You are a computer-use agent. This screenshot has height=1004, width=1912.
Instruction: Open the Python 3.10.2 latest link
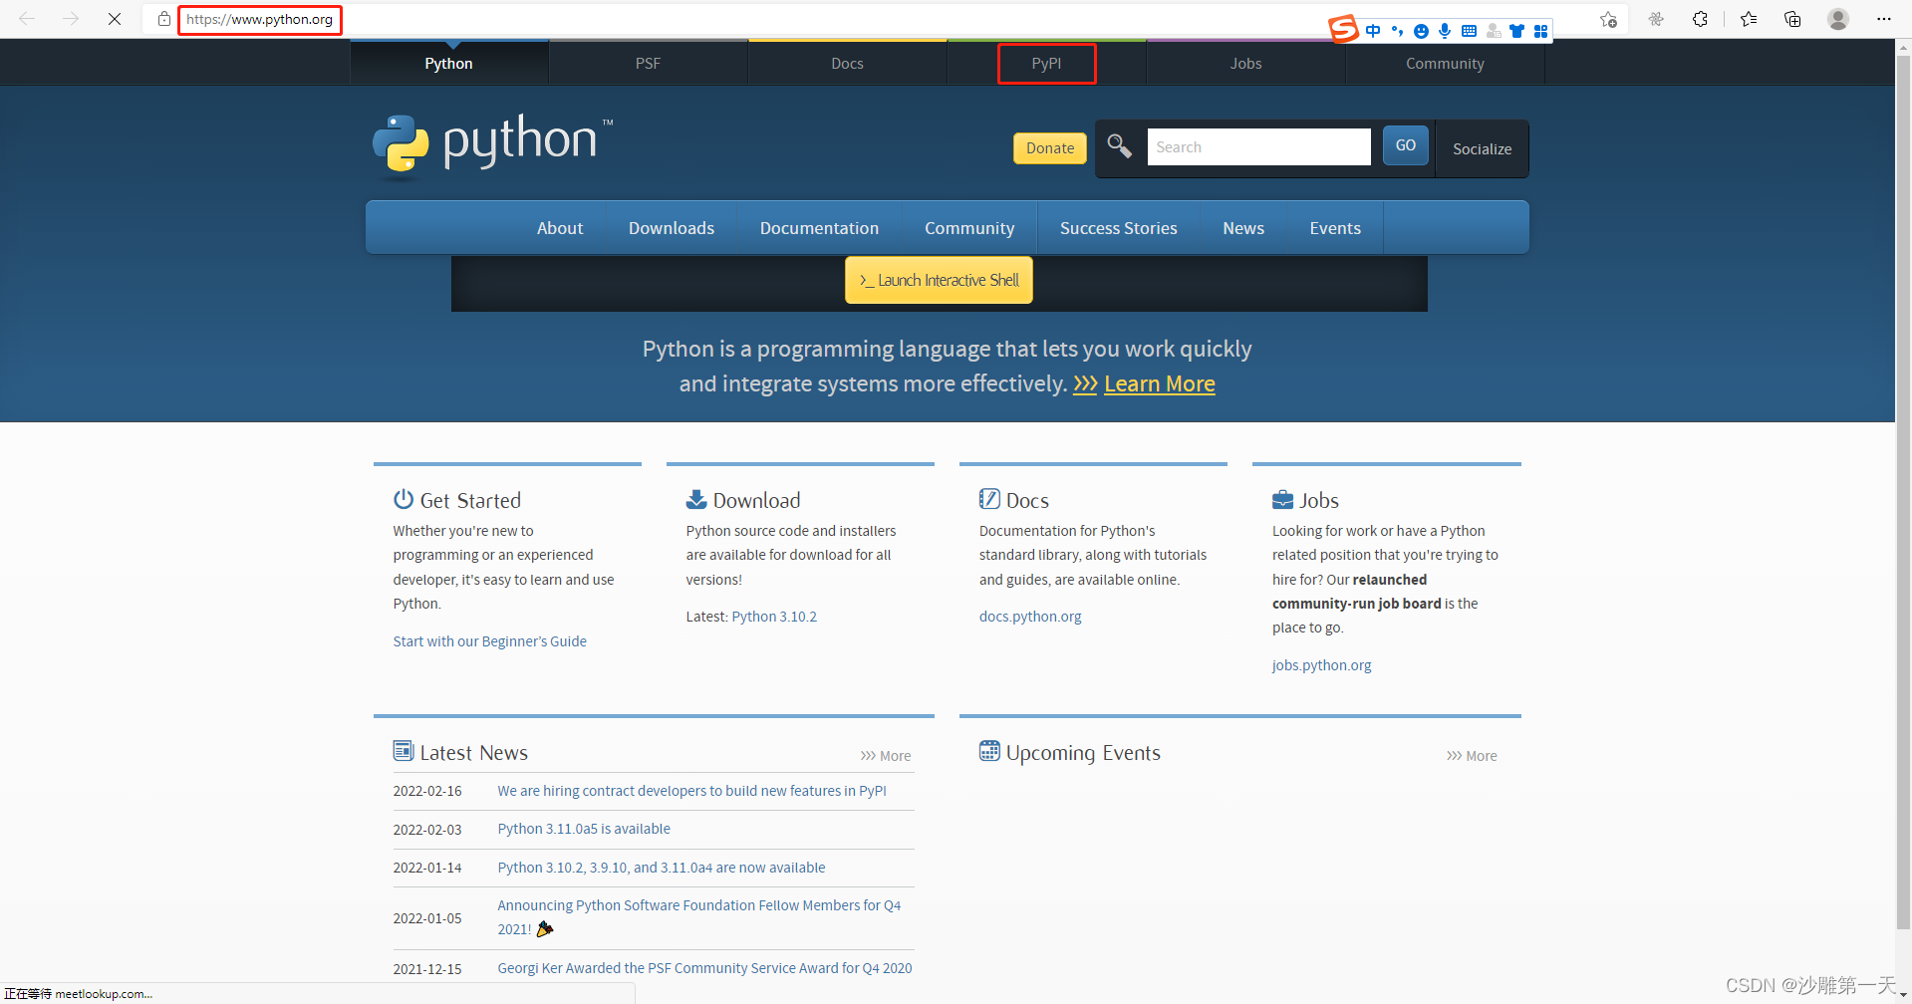[x=774, y=617]
